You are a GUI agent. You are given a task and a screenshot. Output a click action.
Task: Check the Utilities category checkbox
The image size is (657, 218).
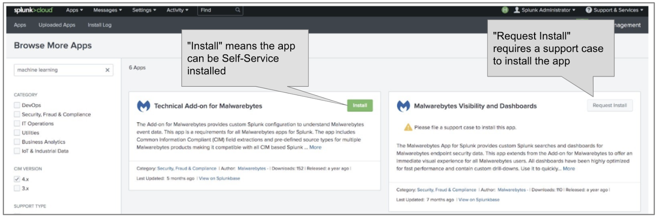pos(17,133)
